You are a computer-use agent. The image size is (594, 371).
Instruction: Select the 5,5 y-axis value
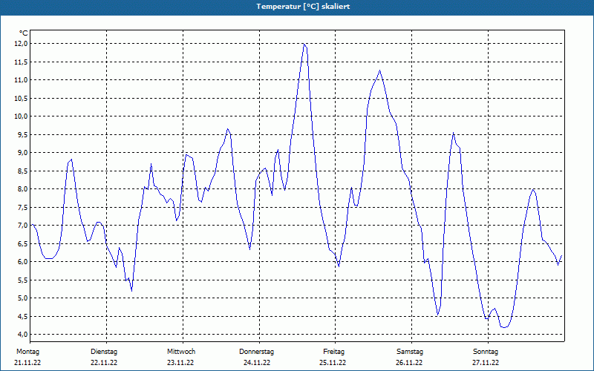click(x=23, y=280)
